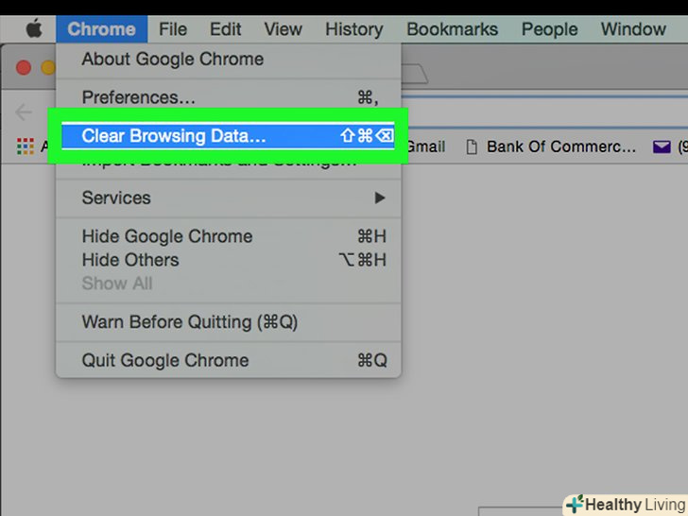Click the purple mail bookmark icon
This screenshot has height=516, width=688.
(x=662, y=146)
